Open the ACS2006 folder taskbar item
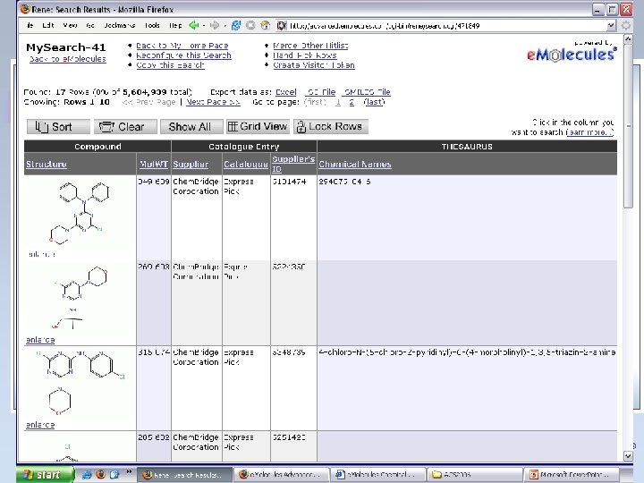The width and height of the screenshot is (644, 483). click(474, 475)
